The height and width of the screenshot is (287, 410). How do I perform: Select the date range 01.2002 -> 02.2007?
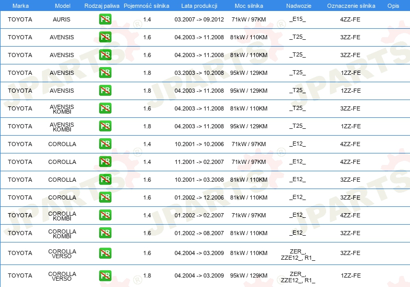(199, 215)
